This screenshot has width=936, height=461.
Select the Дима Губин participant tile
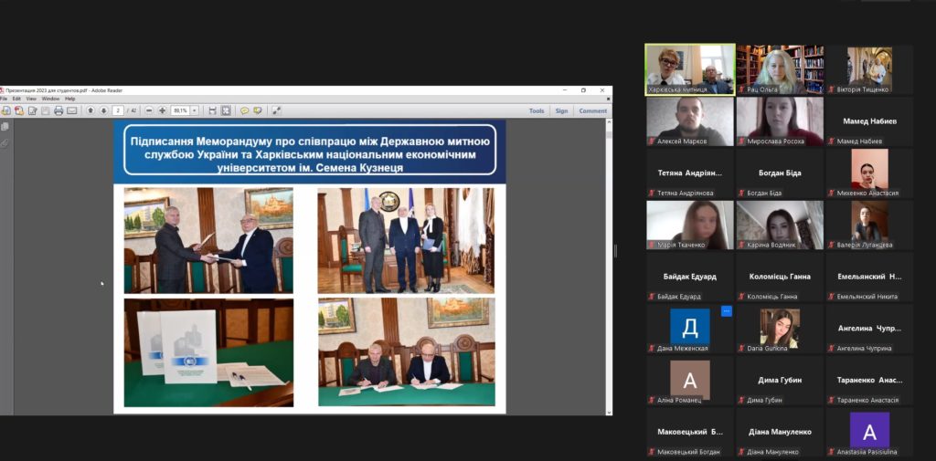point(780,381)
